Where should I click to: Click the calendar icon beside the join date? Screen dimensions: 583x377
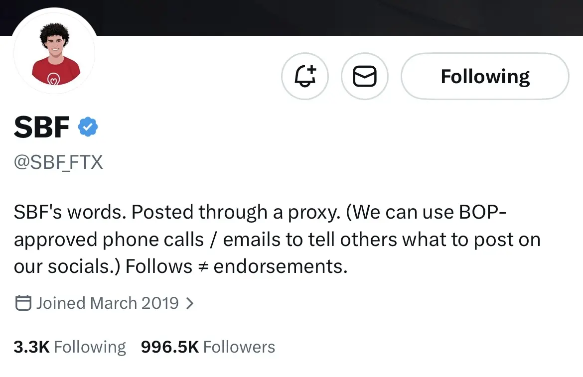pos(23,303)
